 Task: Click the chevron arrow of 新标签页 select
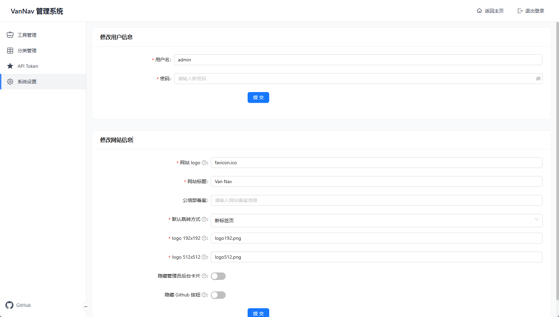tap(537, 219)
